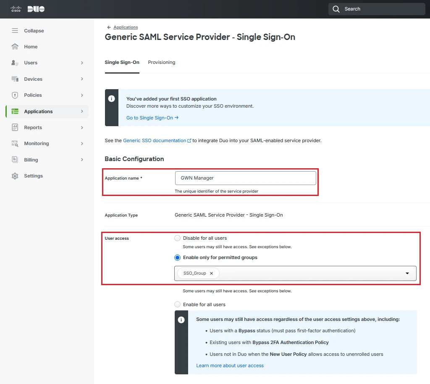Click 'You've added your first SSO application' heading

(171, 99)
